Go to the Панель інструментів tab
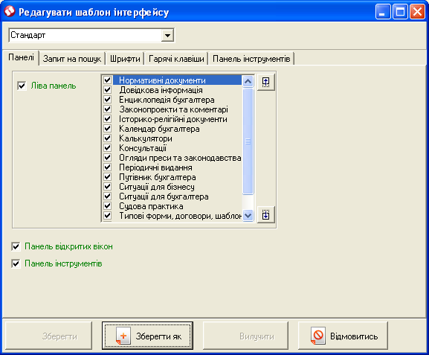The width and height of the screenshot is (429, 355). tap(251, 59)
